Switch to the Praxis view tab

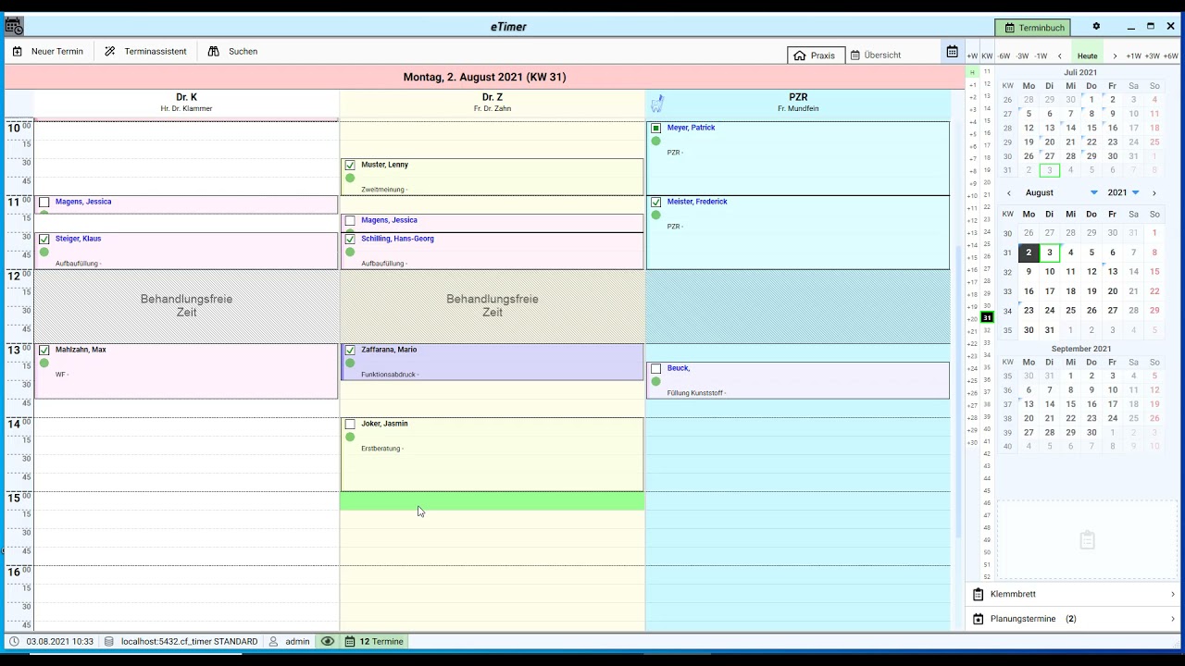[814, 55]
